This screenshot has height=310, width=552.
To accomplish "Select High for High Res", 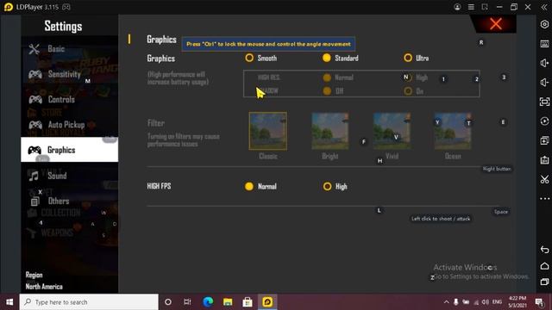I will click(407, 77).
